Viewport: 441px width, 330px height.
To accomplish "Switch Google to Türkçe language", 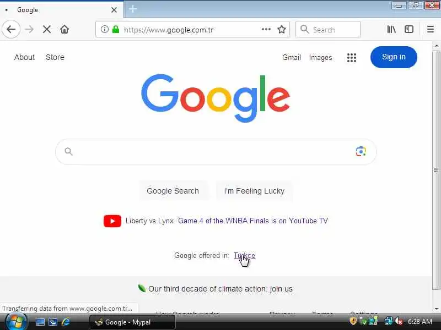I will tap(244, 255).
